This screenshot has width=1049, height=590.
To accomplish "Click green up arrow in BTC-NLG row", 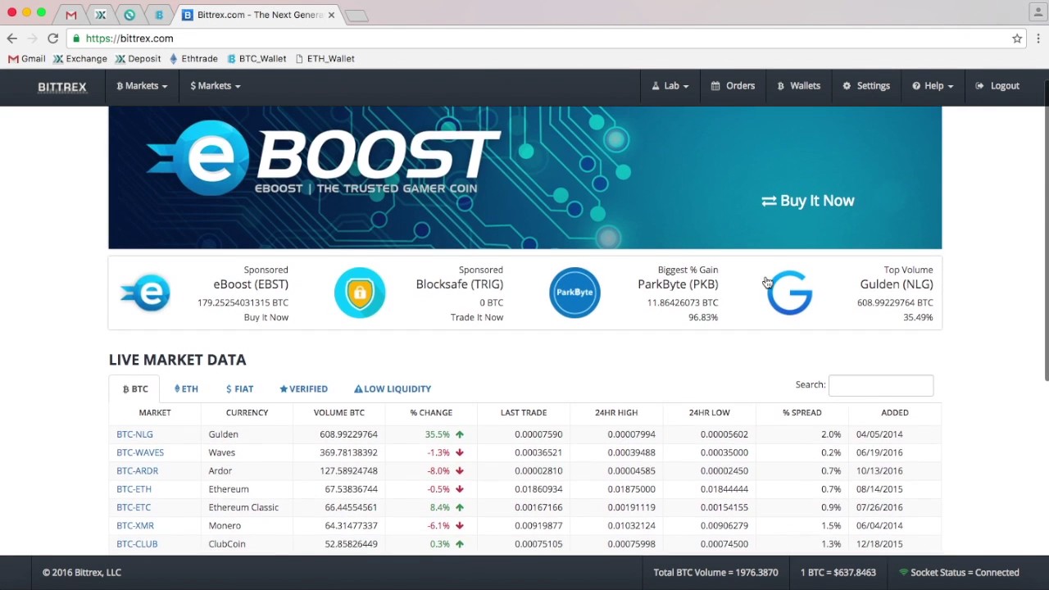I will click(460, 434).
